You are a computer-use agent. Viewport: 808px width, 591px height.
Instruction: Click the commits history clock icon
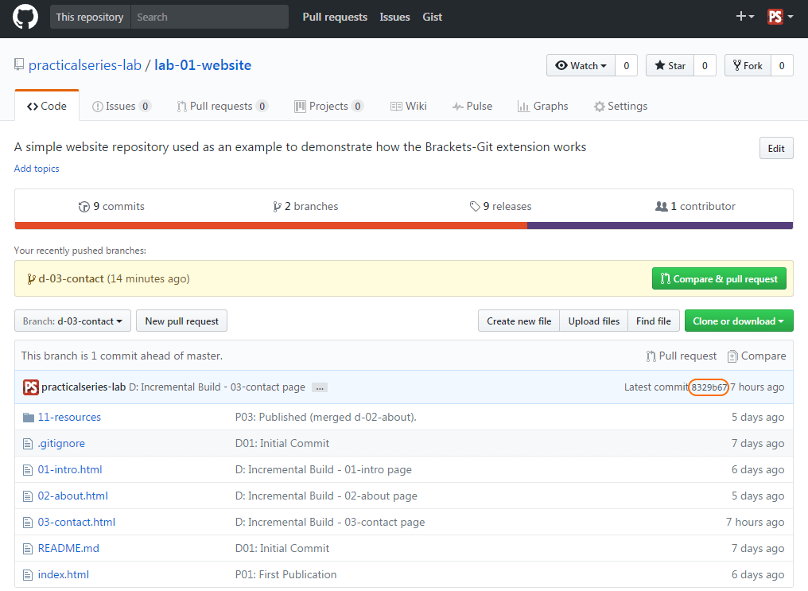pyautogui.click(x=84, y=207)
